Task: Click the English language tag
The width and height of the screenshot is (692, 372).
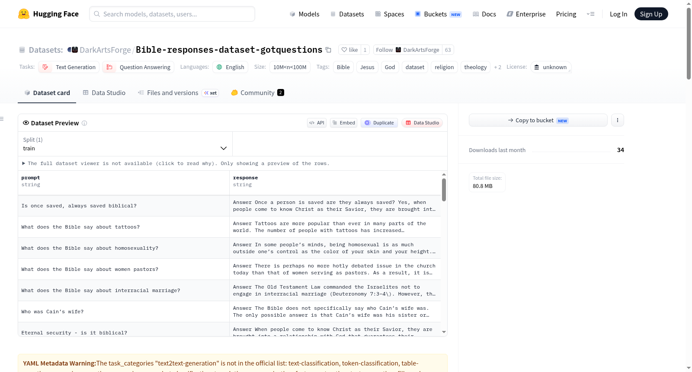Action: [x=231, y=67]
